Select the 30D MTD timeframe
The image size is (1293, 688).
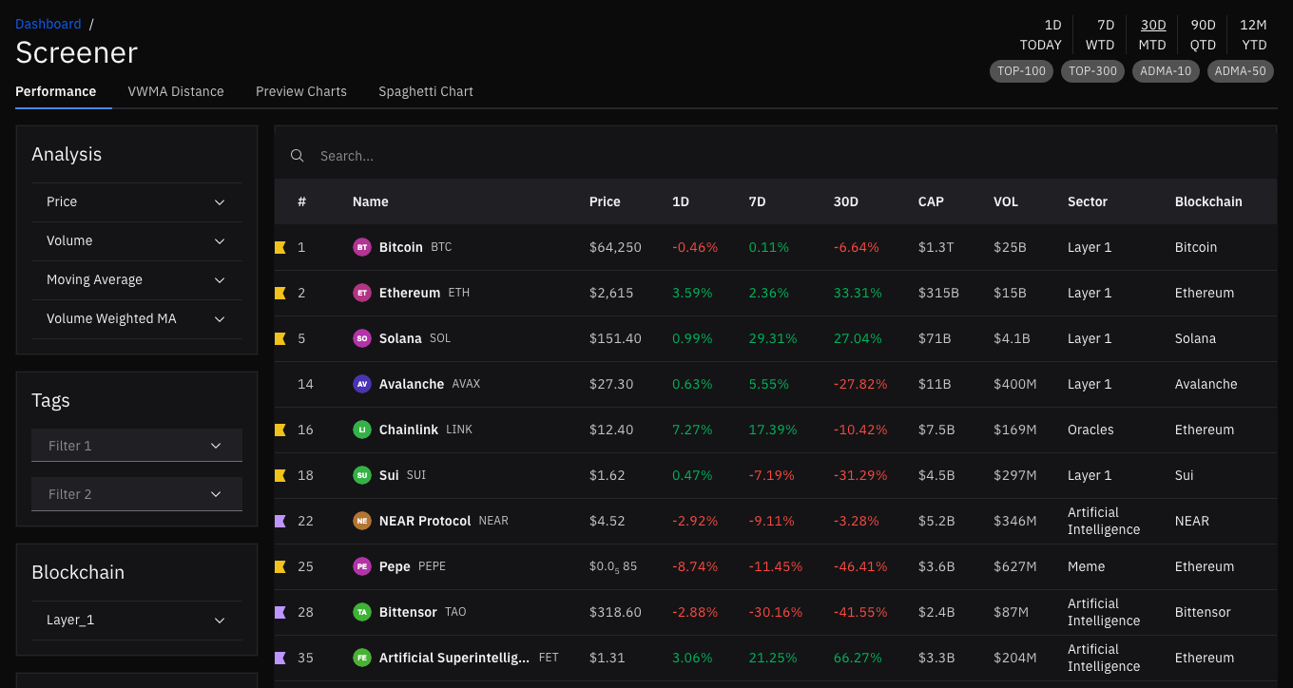click(1152, 35)
